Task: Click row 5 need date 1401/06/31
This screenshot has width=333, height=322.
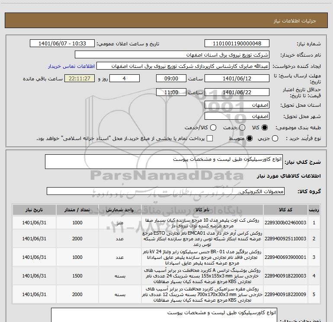Action: click(x=34, y=294)
